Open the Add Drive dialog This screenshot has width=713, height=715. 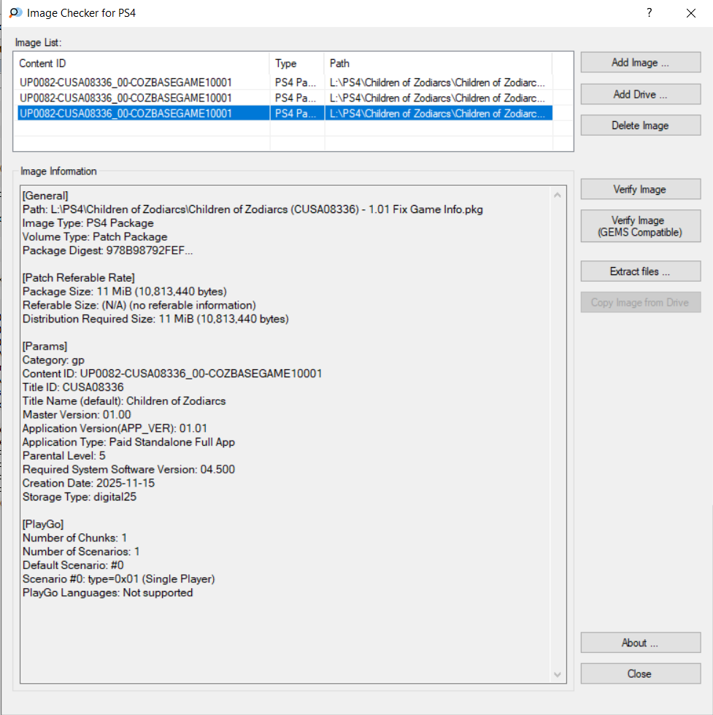(640, 94)
